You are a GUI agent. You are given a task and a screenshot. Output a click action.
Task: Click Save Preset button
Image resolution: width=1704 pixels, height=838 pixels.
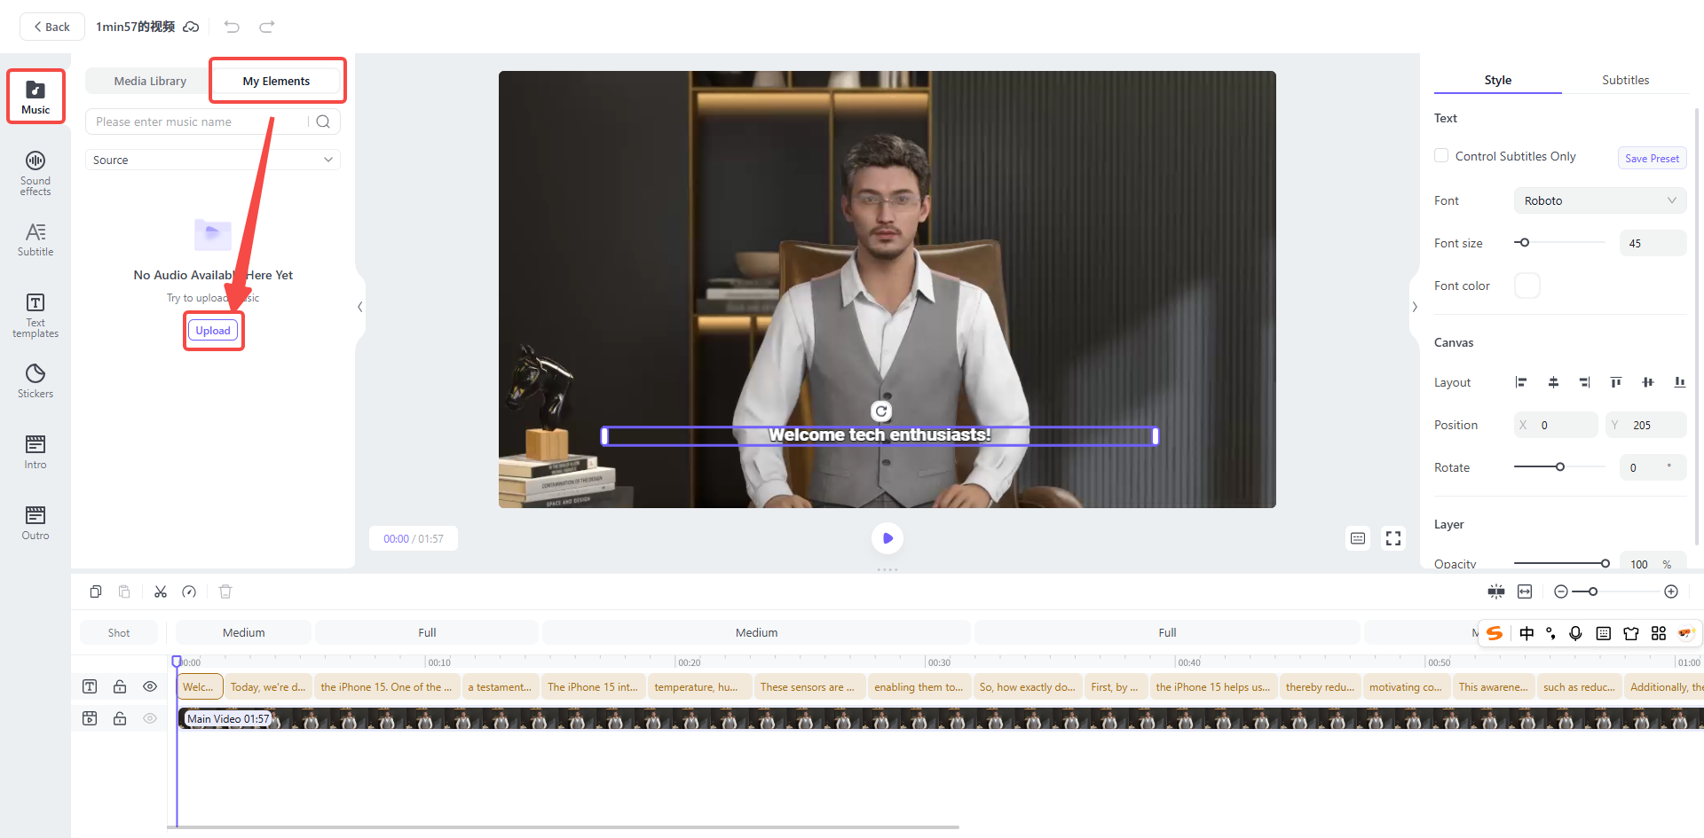[1652, 158]
